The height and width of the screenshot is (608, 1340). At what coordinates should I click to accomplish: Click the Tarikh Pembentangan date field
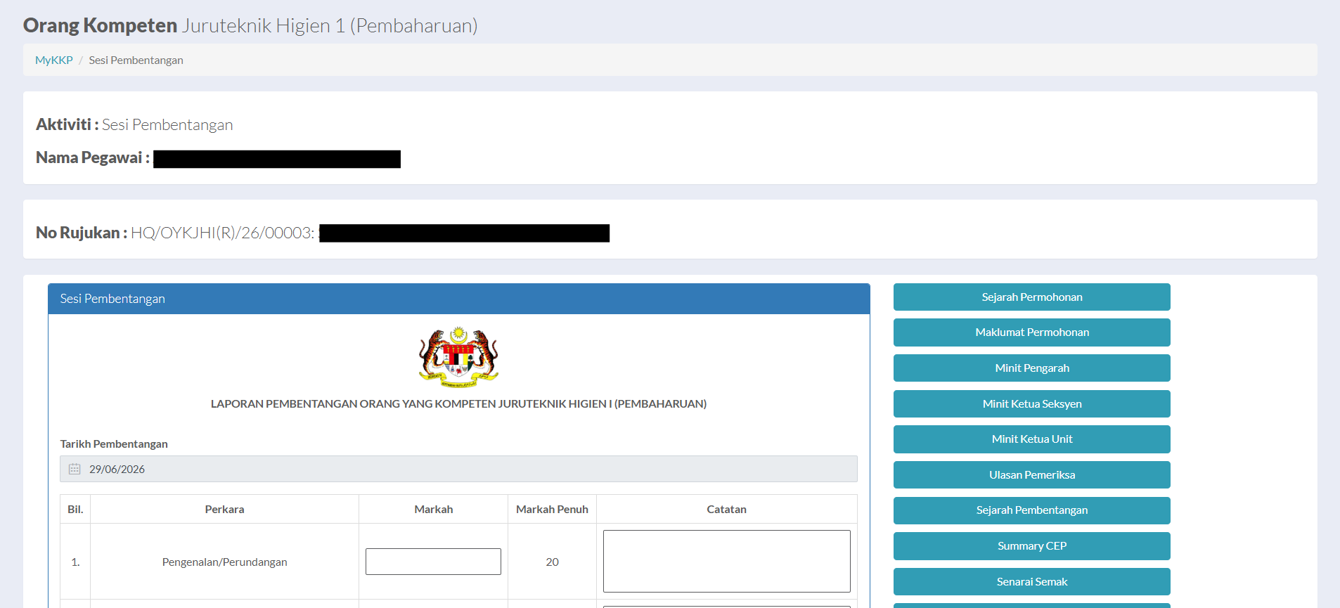coord(458,469)
